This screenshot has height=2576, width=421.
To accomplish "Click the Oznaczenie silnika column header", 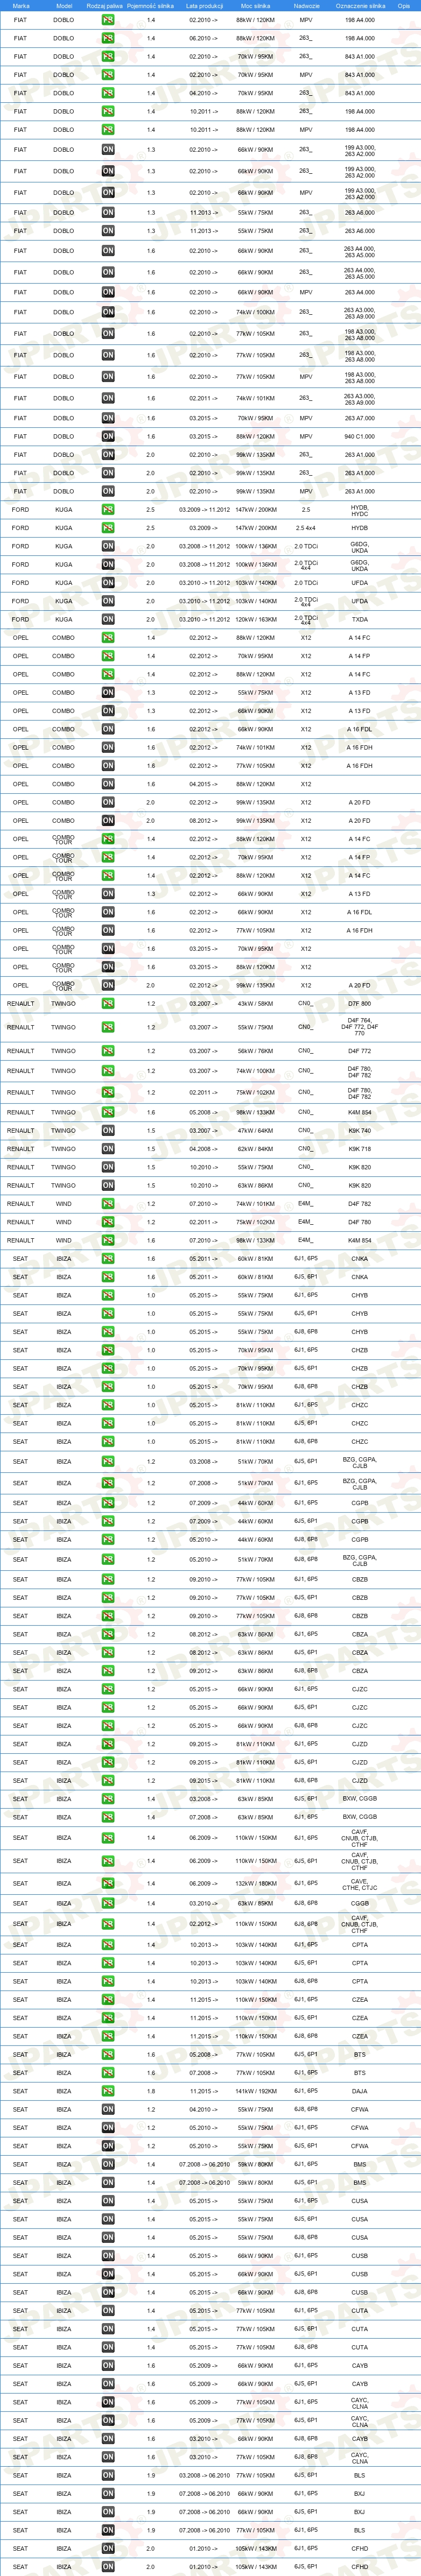I will [360, 6].
